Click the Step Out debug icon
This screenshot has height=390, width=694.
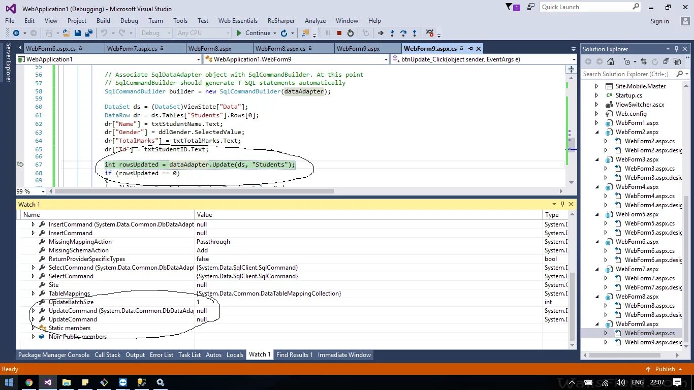pos(415,33)
